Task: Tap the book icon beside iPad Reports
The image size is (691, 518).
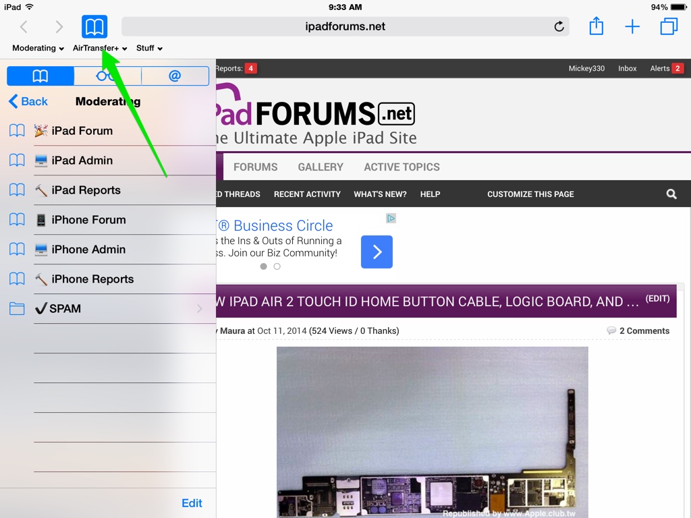Action: (x=17, y=190)
